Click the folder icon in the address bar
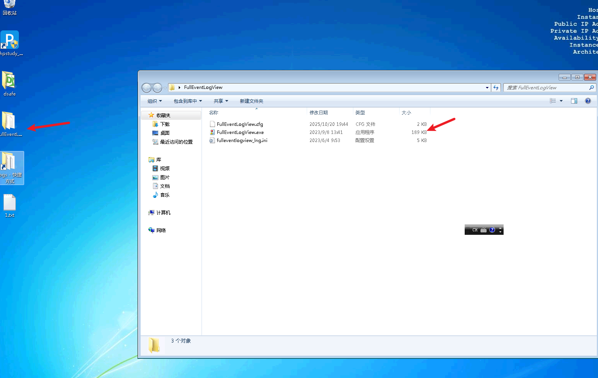The width and height of the screenshot is (598, 378). point(172,87)
